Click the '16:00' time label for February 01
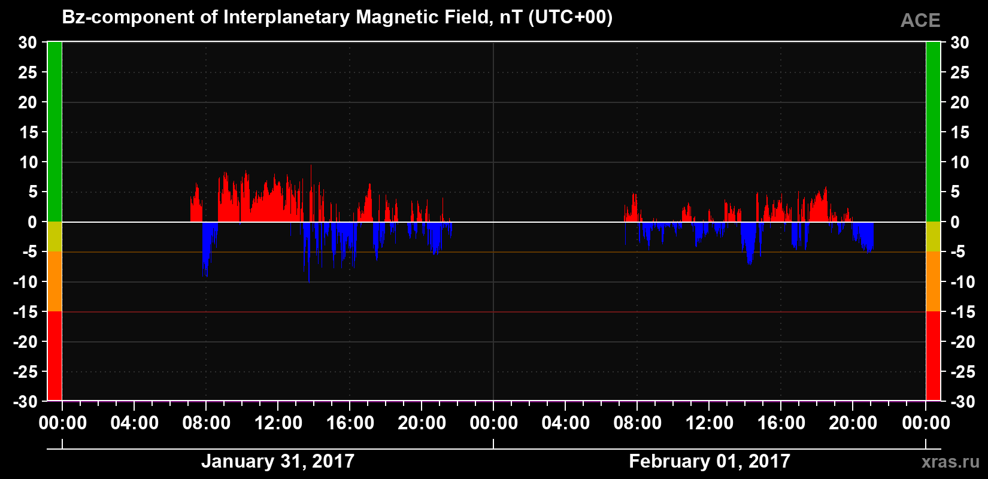 [781, 423]
